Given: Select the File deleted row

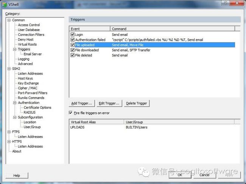Looking at the screenshot, I should pyautogui.click(x=152, y=55).
